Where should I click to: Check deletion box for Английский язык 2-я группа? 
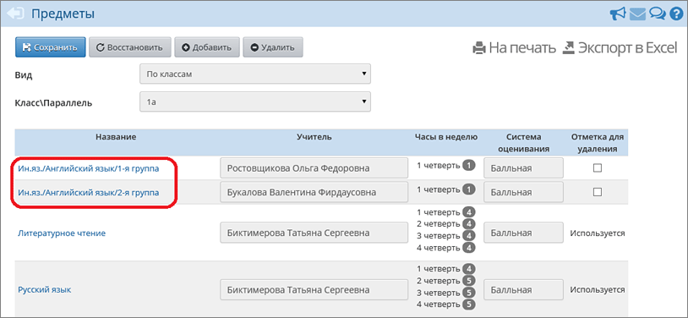pos(598,192)
